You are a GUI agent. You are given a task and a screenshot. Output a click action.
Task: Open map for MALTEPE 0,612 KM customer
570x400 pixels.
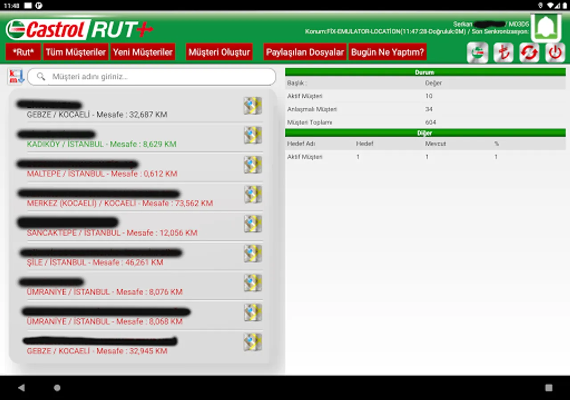252,165
